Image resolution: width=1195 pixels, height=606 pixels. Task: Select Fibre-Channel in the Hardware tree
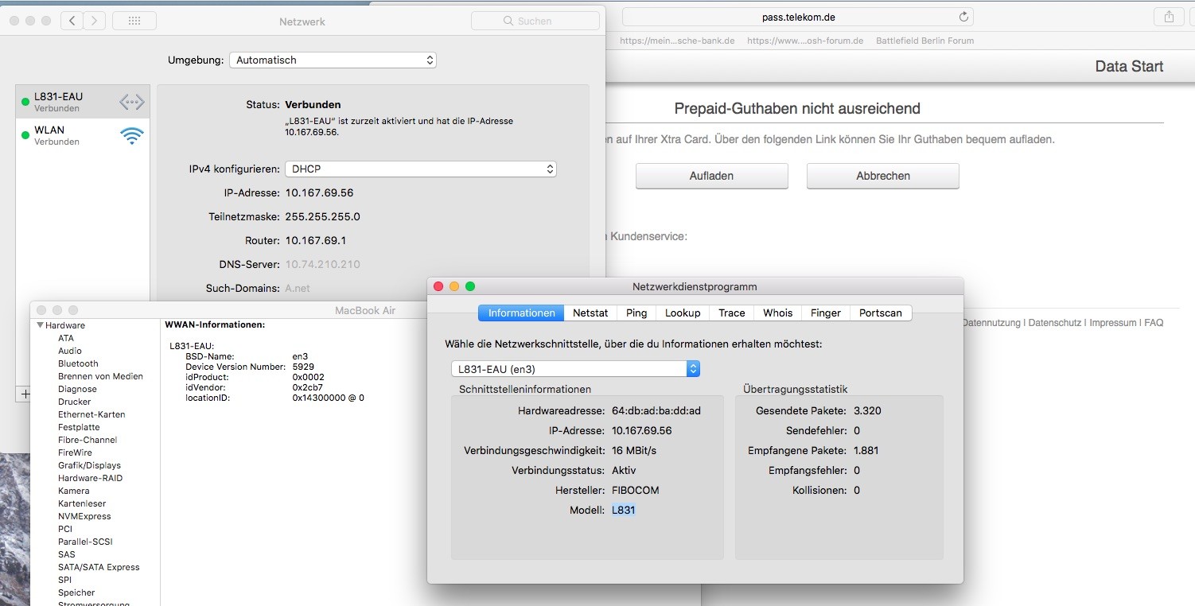[x=88, y=440]
